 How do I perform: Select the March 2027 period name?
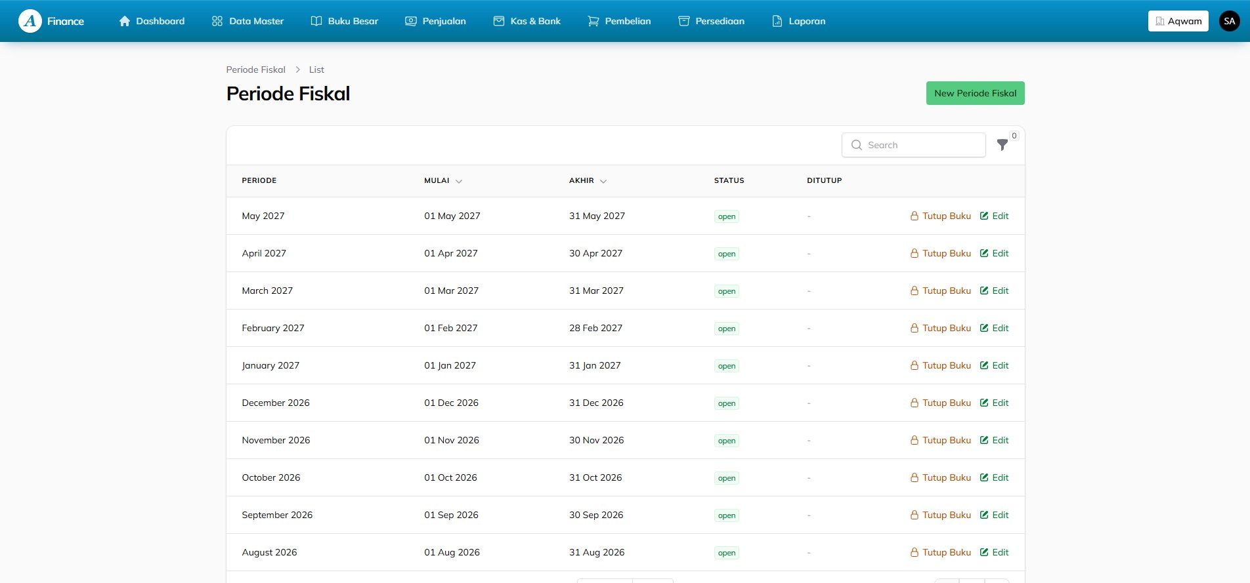pos(267,291)
